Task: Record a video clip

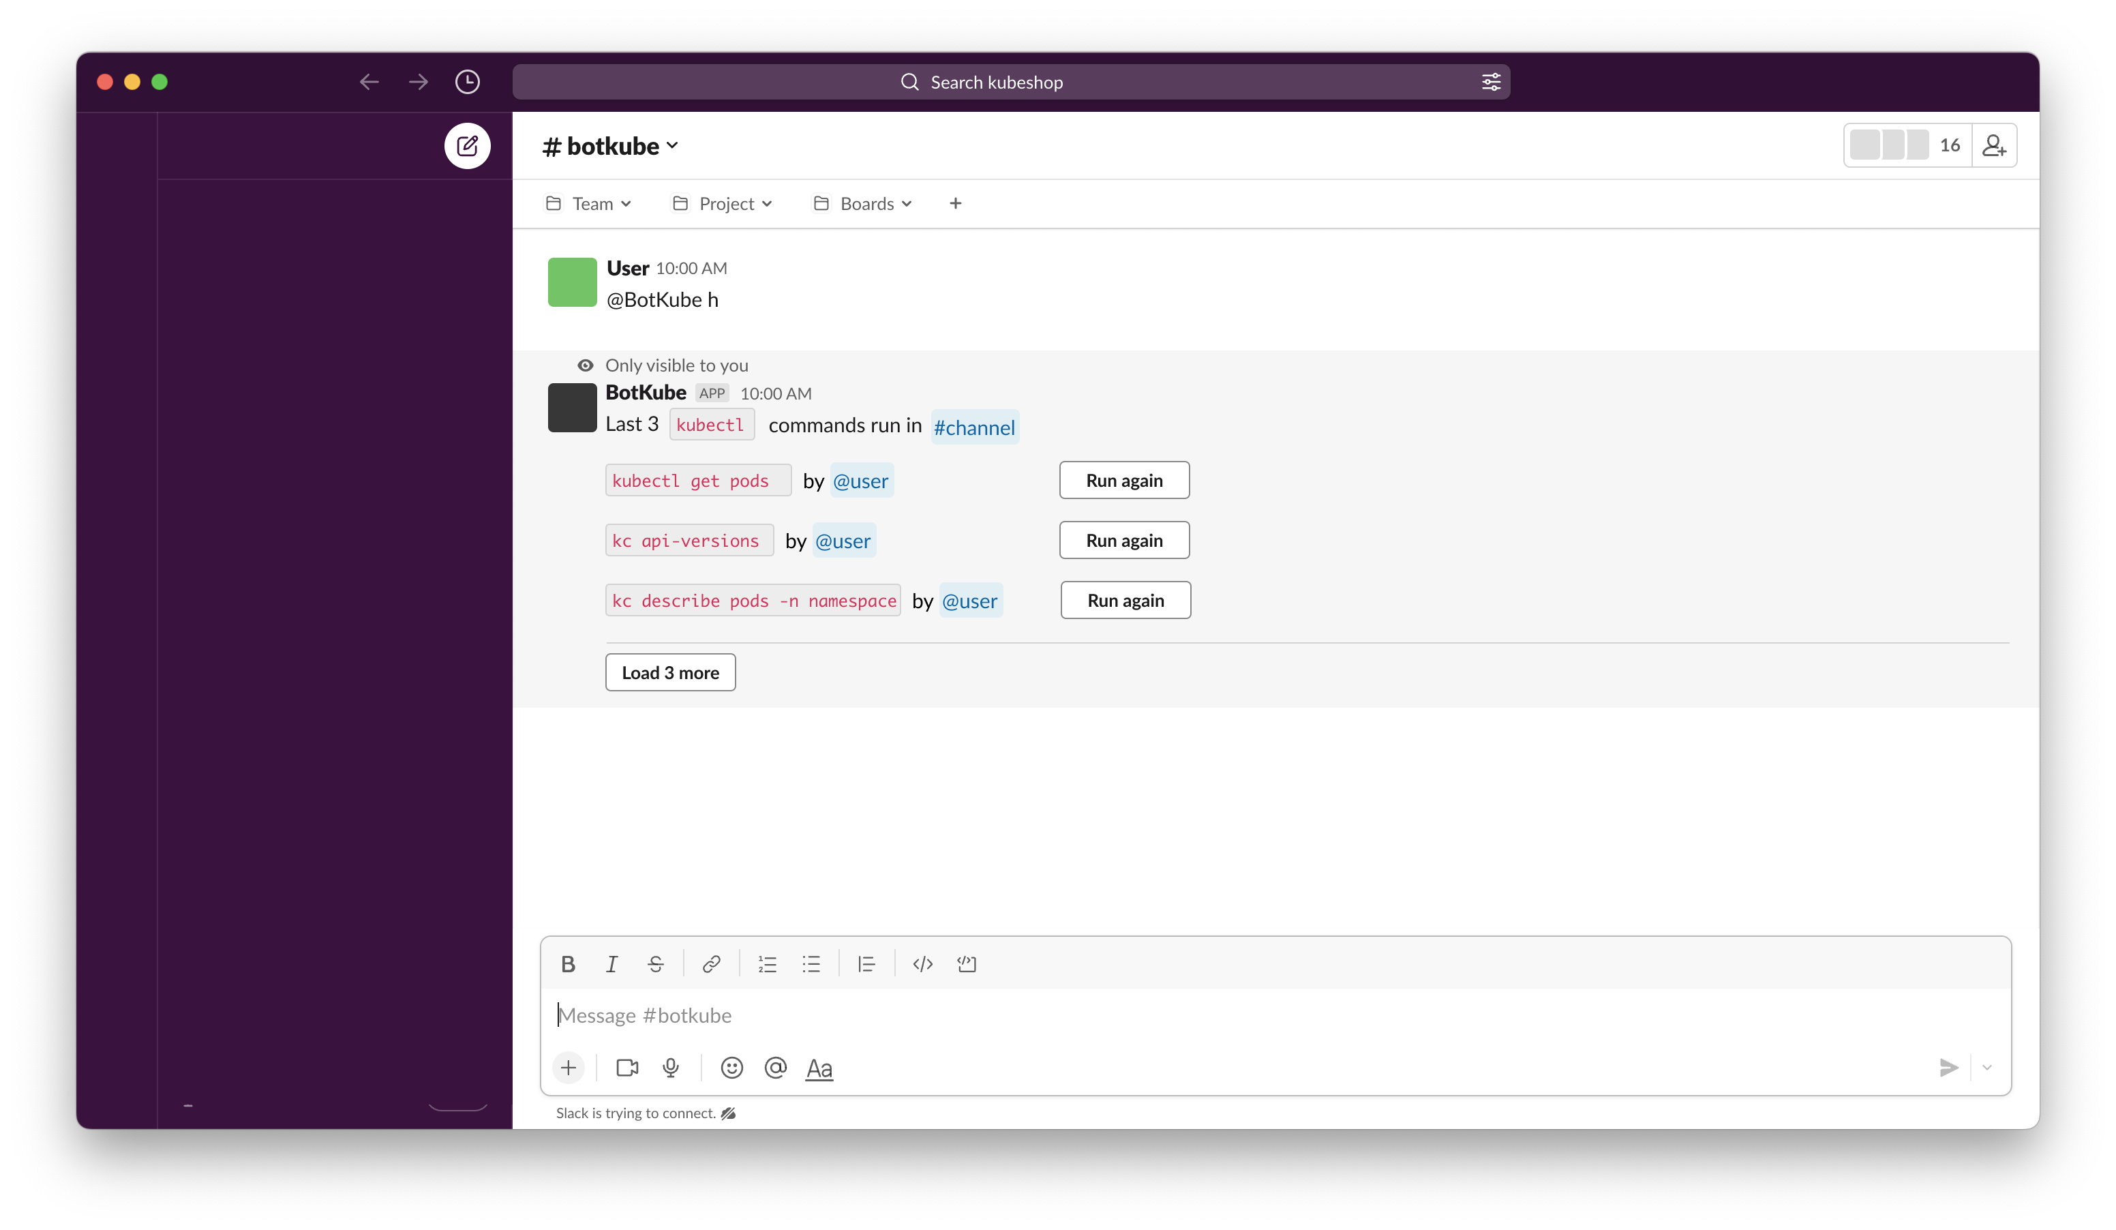Action: pos(627,1068)
